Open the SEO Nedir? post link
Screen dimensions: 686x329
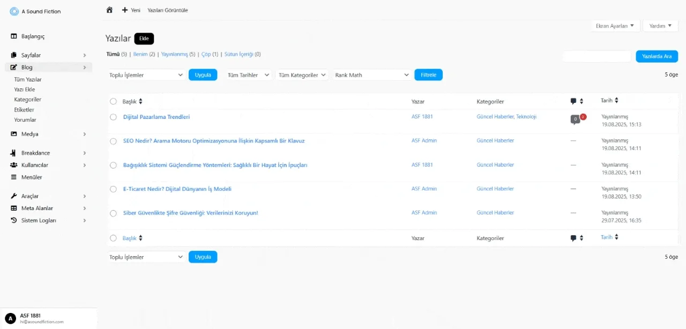tap(214, 141)
